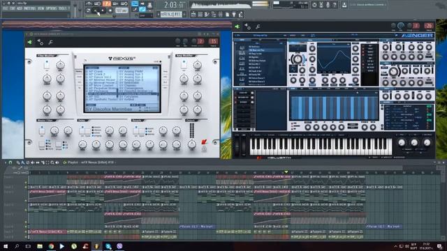Screen dimensions: 447x251
Task: Select XP Synthetic Toolkit category in Nexus
Action: click(103, 100)
